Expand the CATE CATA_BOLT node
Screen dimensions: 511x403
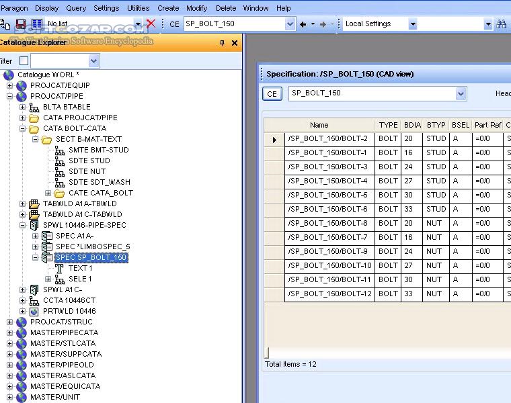pos(48,193)
